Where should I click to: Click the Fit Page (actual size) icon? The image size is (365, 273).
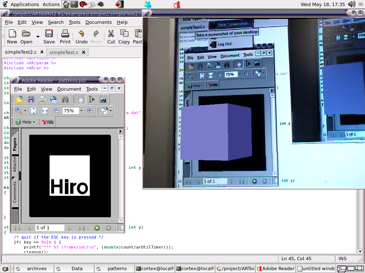34,111
